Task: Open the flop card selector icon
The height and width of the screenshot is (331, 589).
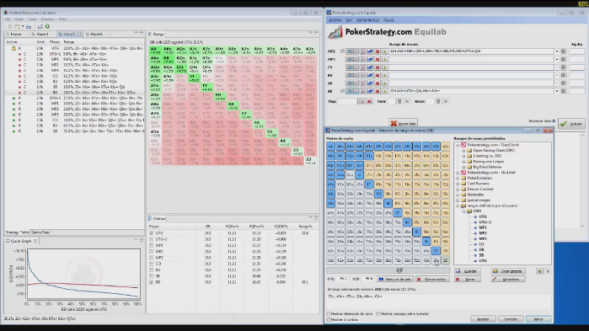Action: coord(361,101)
